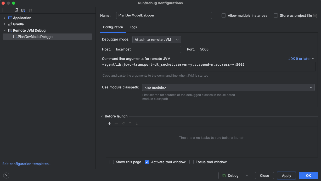This screenshot has width=321, height=181.
Task: Enable Allow multiple instances
Action: pos(224,15)
